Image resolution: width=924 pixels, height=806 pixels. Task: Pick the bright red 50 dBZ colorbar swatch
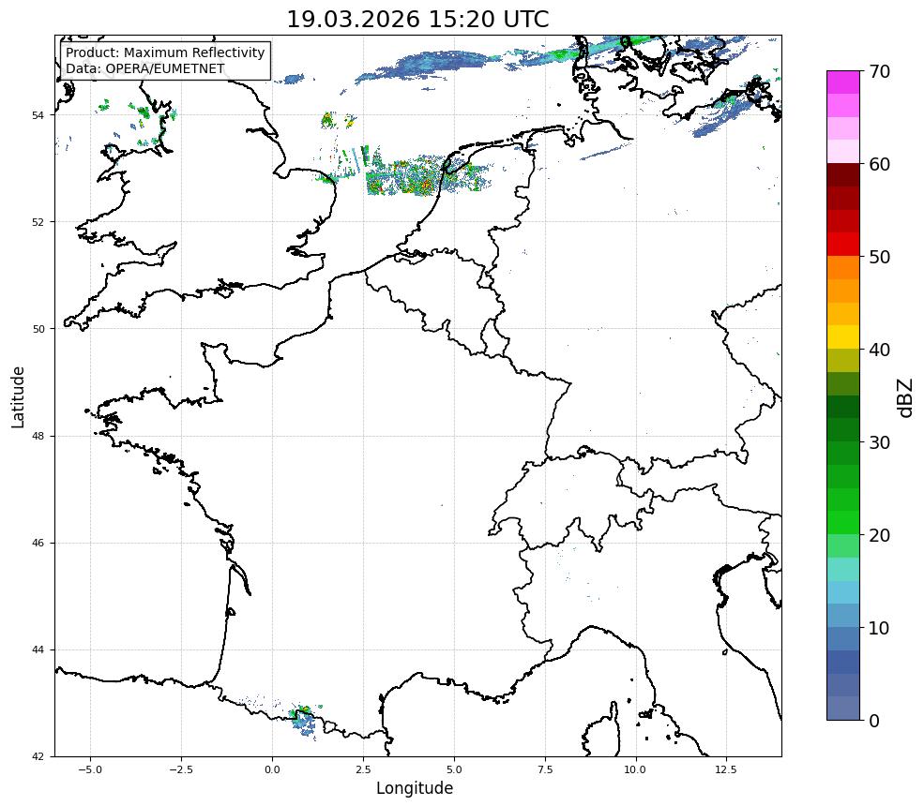pos(843,245)
